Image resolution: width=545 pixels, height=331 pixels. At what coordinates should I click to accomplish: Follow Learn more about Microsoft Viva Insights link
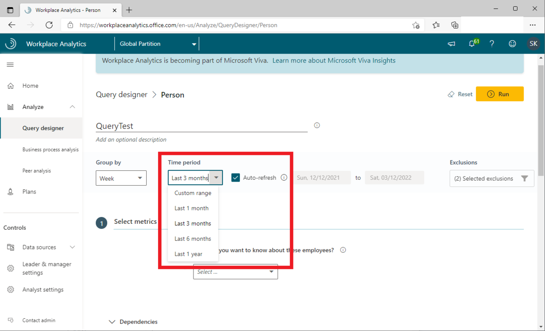click(x=334, y=60)
